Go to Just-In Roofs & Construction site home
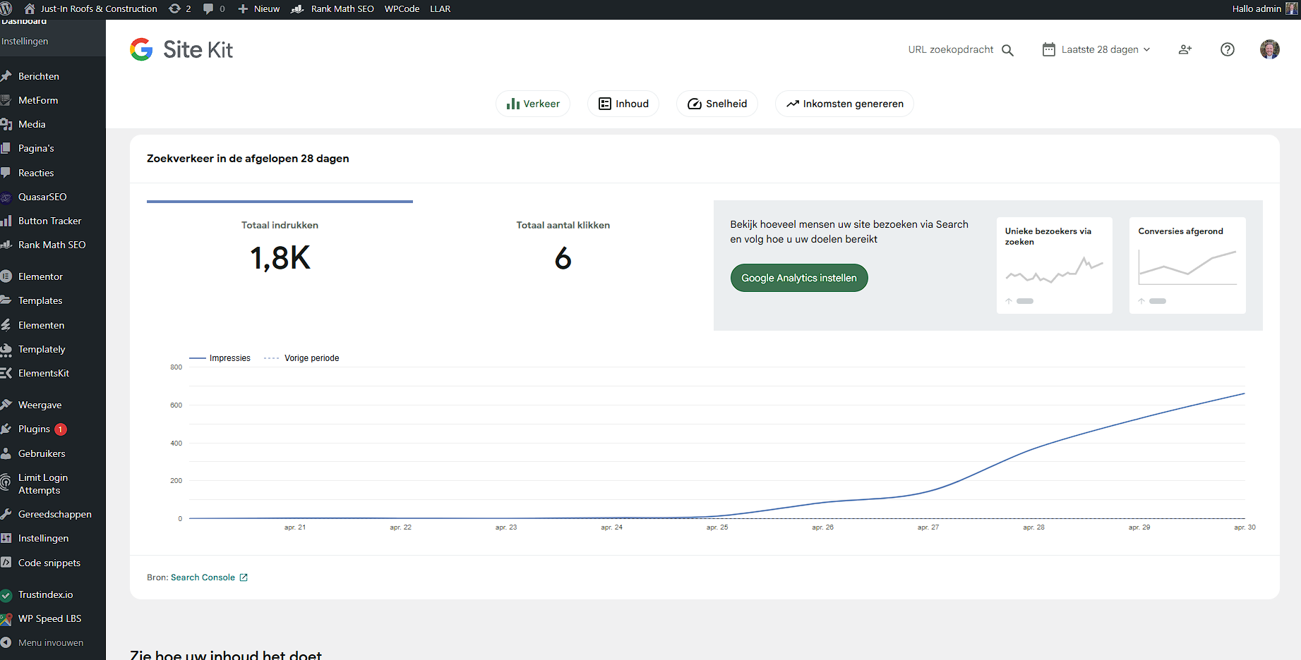 coord(91,8)
